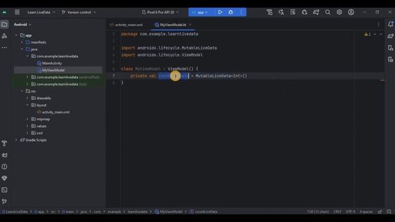The width and height of the screenshot is (395, 222).
Task: Open Version Control (Git) tool window
Action: click(4, 201)
